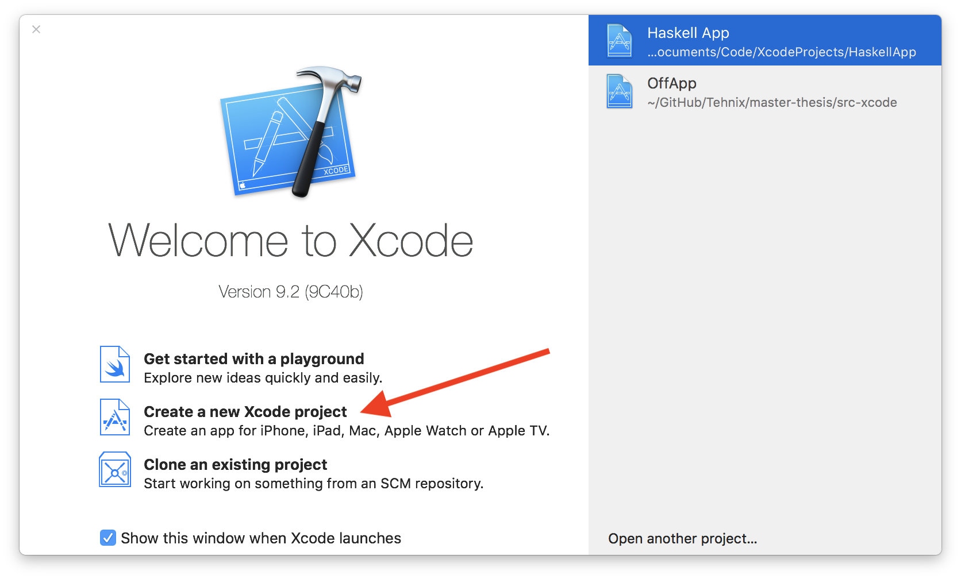Click the master-thesis/src-xcode path text
The image size is (961, 579).
(x=772, y=103)
